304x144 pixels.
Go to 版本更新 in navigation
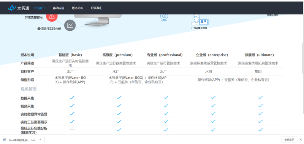[x=78, y=8]
